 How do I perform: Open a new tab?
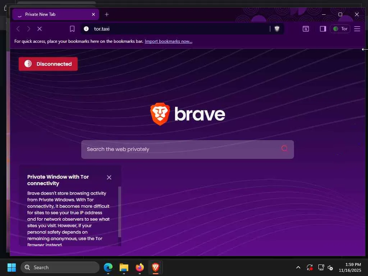(x=106, y=14)
